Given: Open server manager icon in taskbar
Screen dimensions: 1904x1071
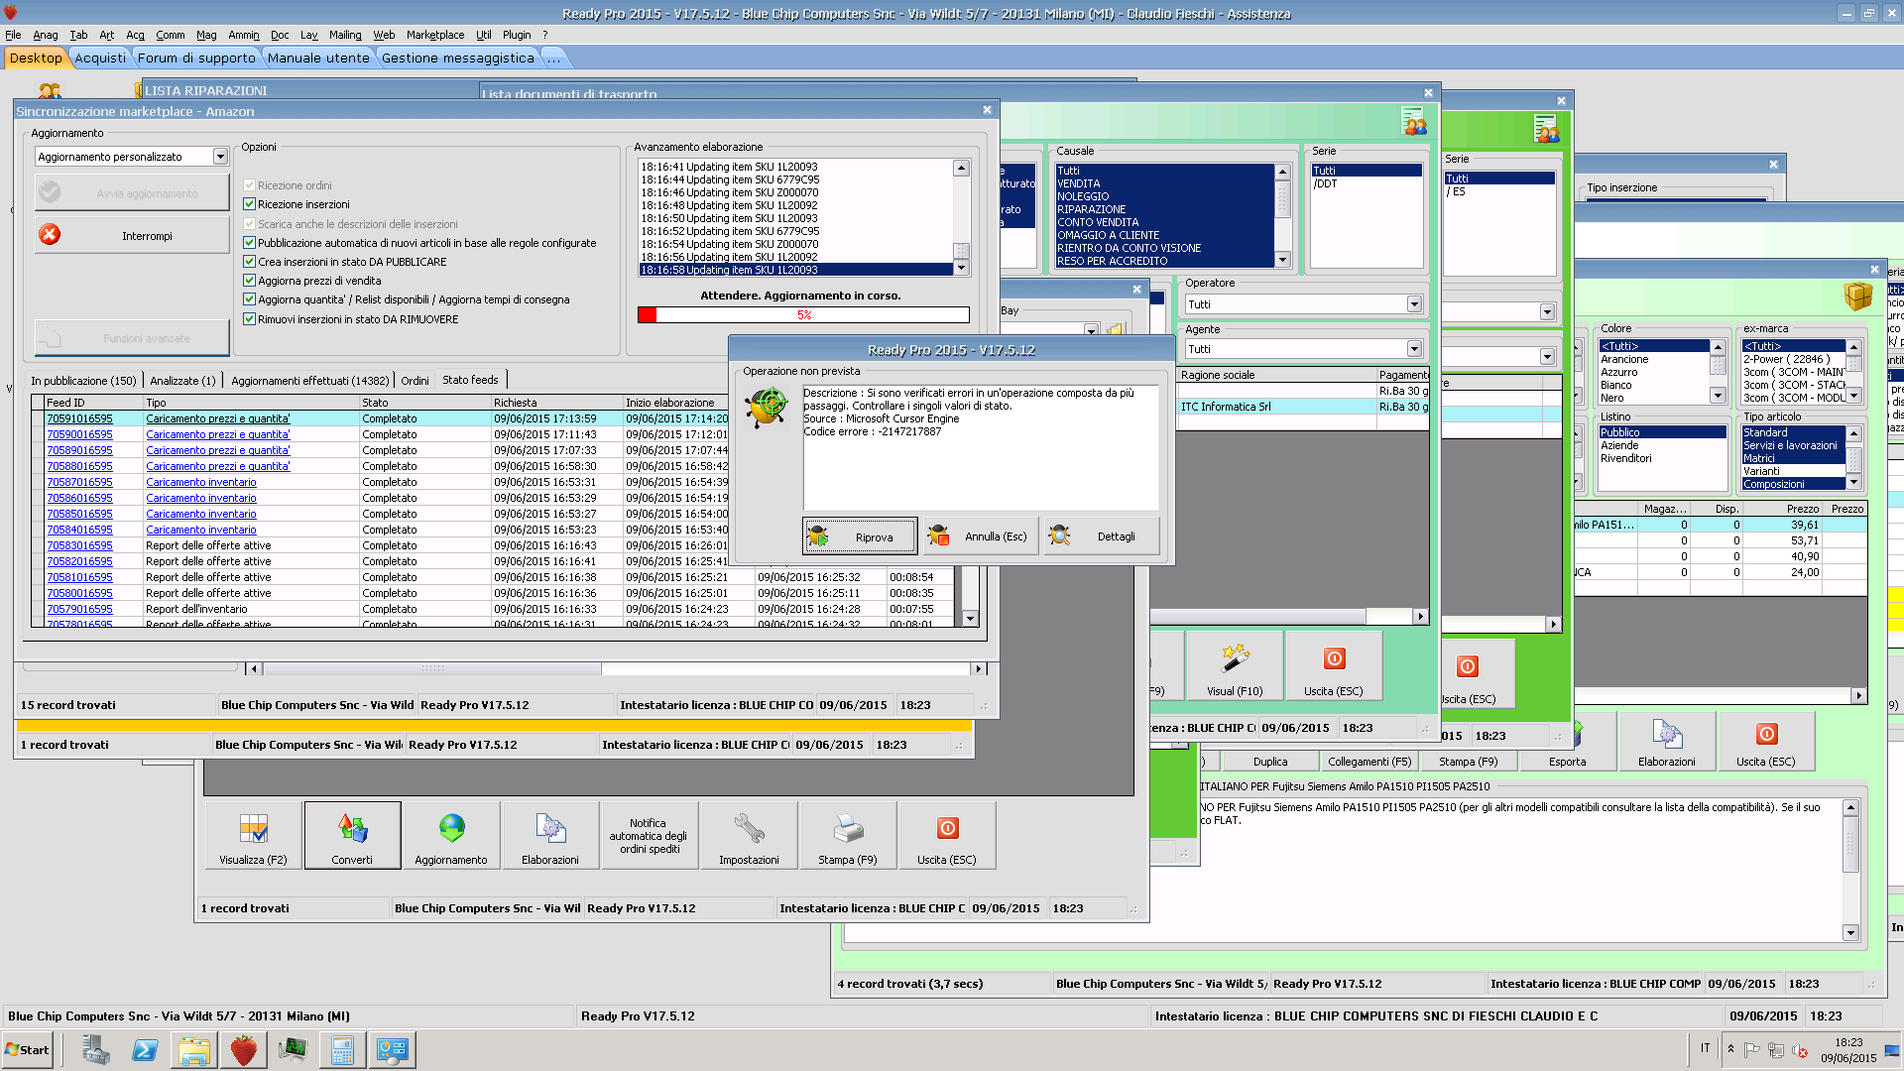Looking at the screenshot, I should pos(96,1050).
